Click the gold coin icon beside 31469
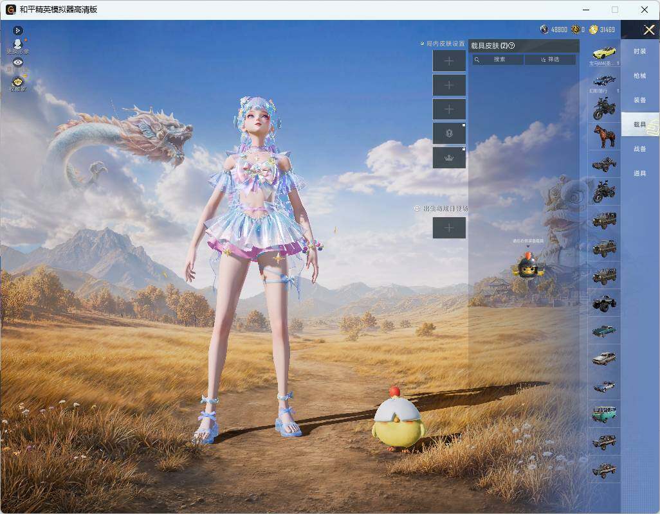 coord(593,30)
